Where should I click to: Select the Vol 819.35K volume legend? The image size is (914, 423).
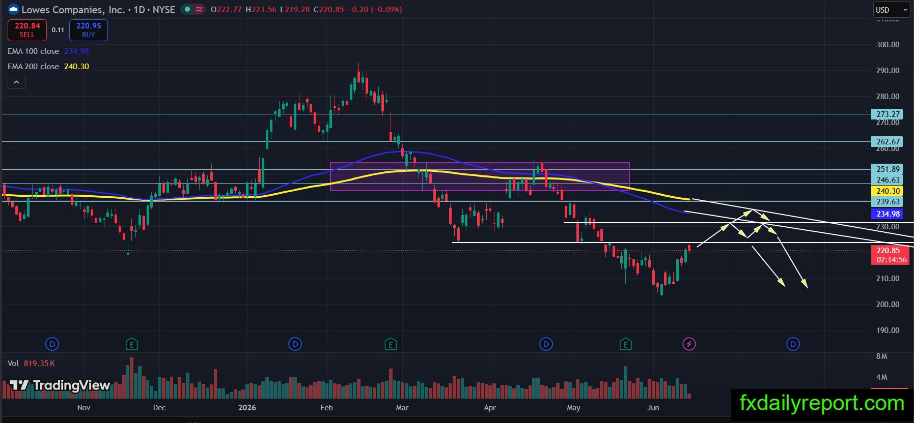pos(31,364)
